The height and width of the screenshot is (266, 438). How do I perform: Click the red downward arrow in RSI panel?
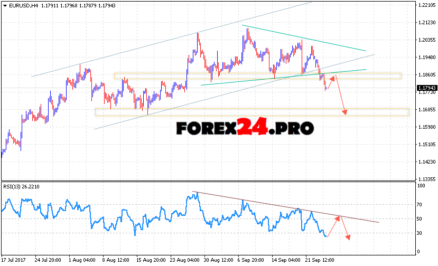tap(345, 227)
